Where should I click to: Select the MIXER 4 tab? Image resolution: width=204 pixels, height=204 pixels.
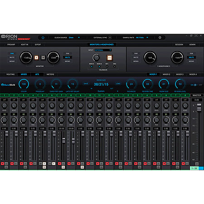point(193,74)
